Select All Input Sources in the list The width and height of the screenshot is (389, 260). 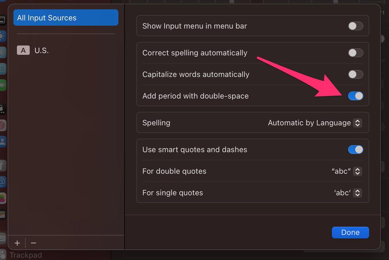[66, 18]
